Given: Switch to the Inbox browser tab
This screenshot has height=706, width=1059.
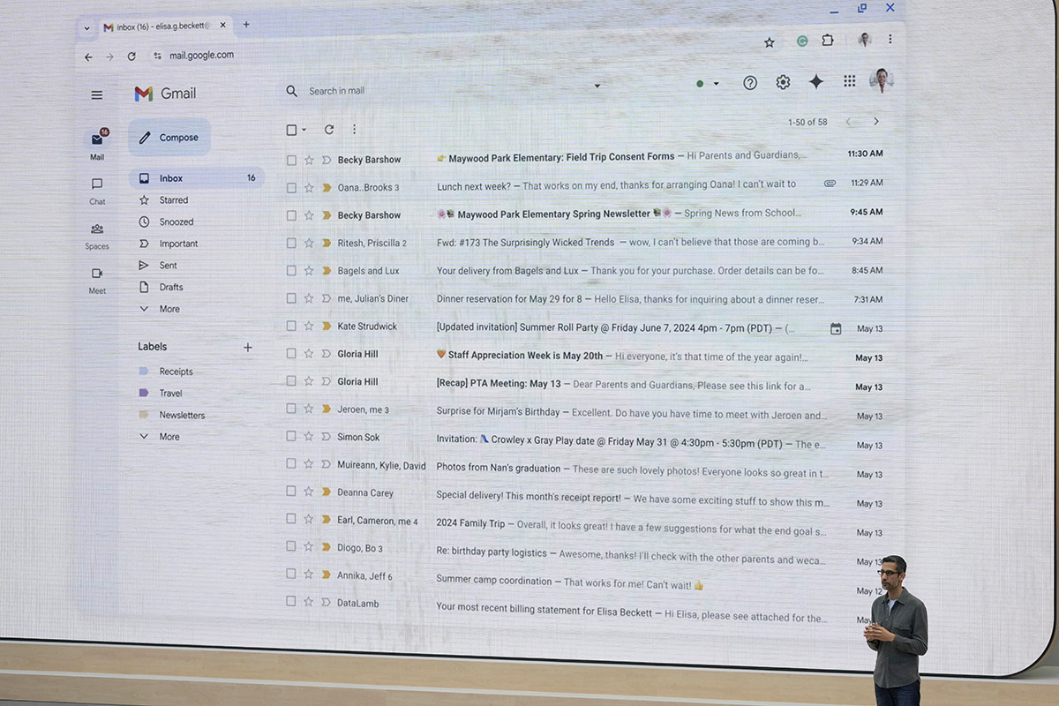Looking at the screenshot, I should point(157,26).
